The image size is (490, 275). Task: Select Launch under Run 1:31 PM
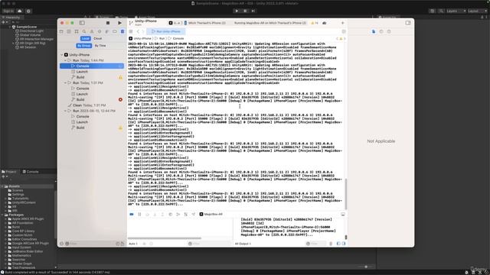92,94
